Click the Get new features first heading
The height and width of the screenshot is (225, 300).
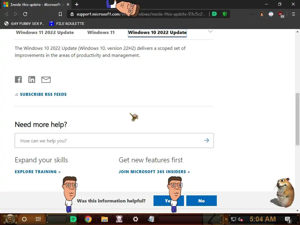pos(151,160)
